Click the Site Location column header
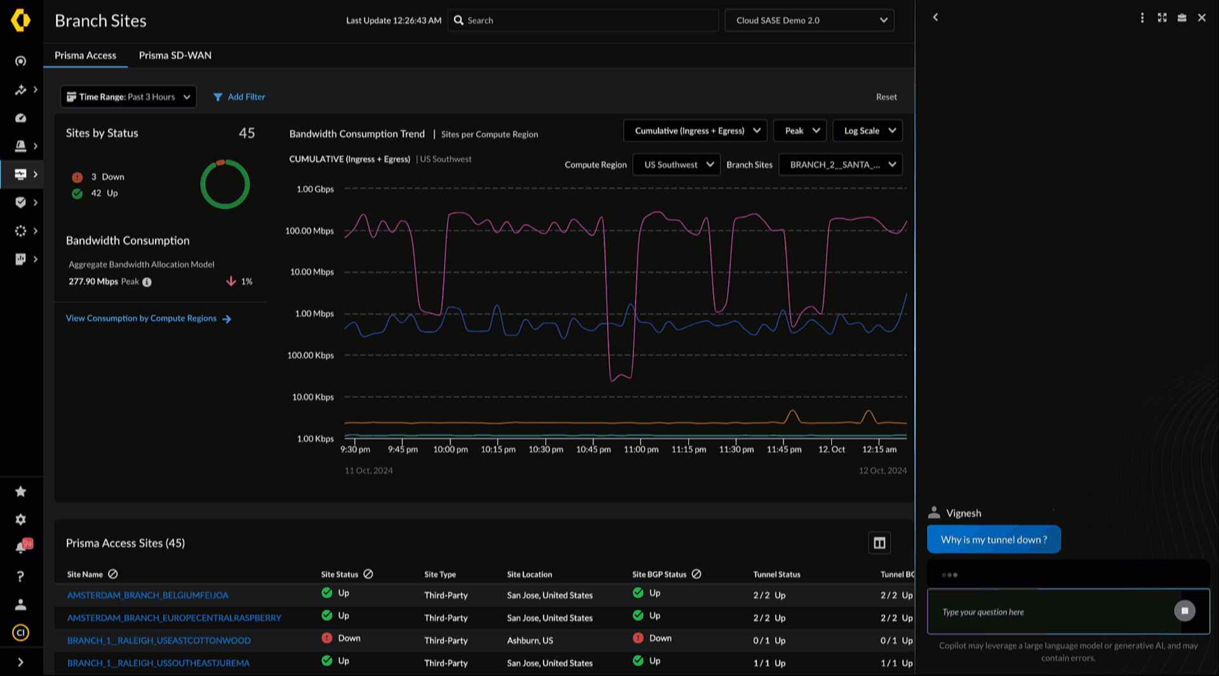1219x676 pixels. click(530, 574)
